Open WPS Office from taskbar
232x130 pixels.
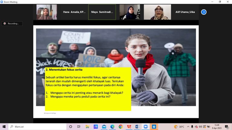129,127
